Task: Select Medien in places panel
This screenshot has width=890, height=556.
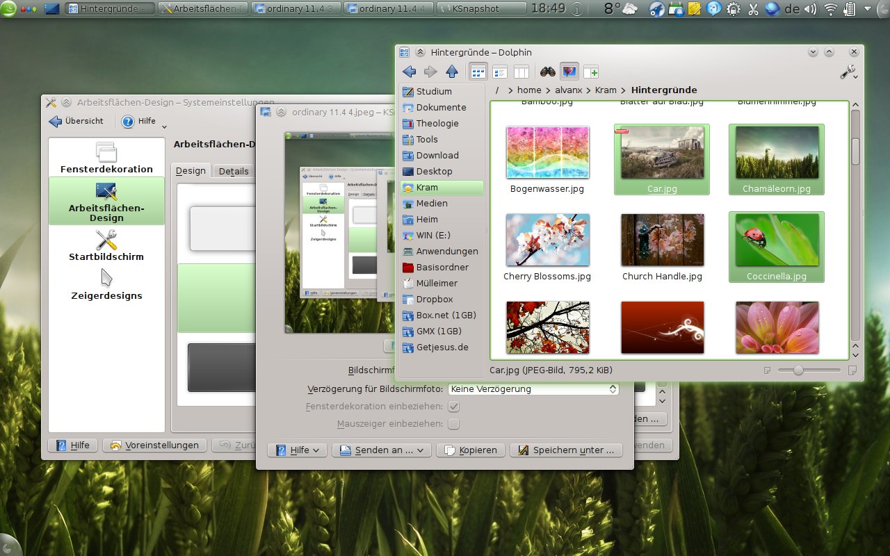Action: click(x=442, y=203)
